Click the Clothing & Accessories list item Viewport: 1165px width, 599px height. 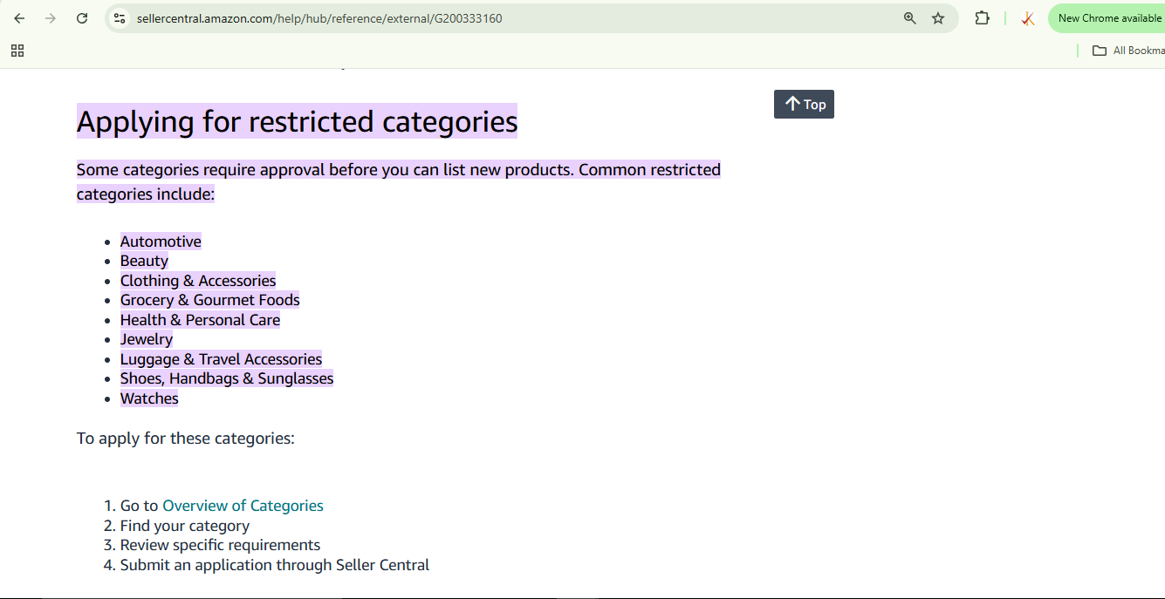tap(198, 281)
